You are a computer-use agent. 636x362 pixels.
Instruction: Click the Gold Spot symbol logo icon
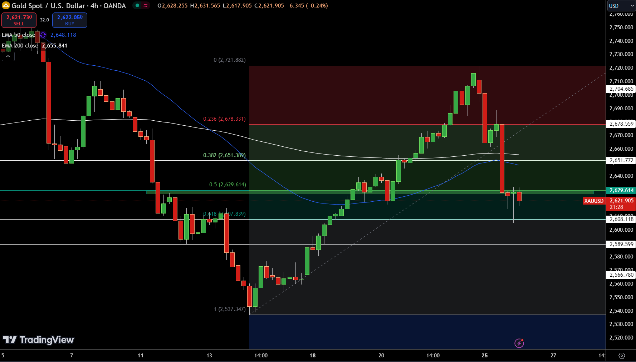(6, 6)
